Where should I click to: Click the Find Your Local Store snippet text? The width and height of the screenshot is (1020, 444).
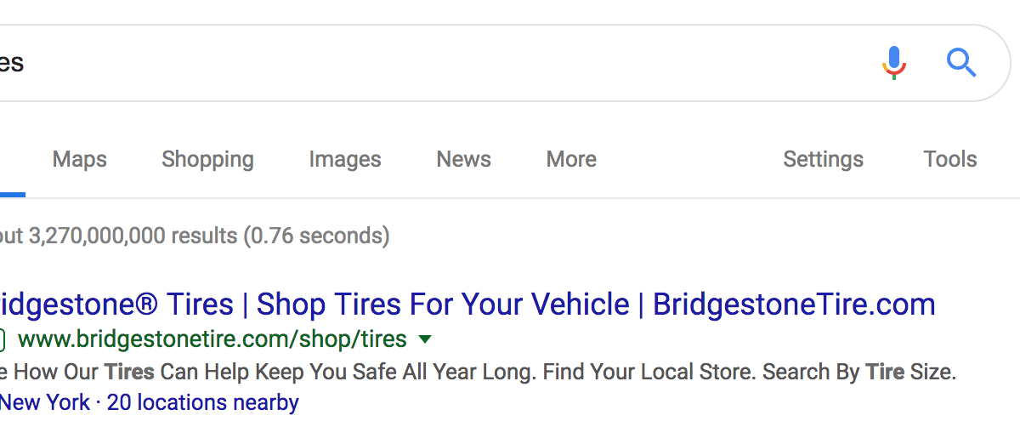[x=649, y=372]
